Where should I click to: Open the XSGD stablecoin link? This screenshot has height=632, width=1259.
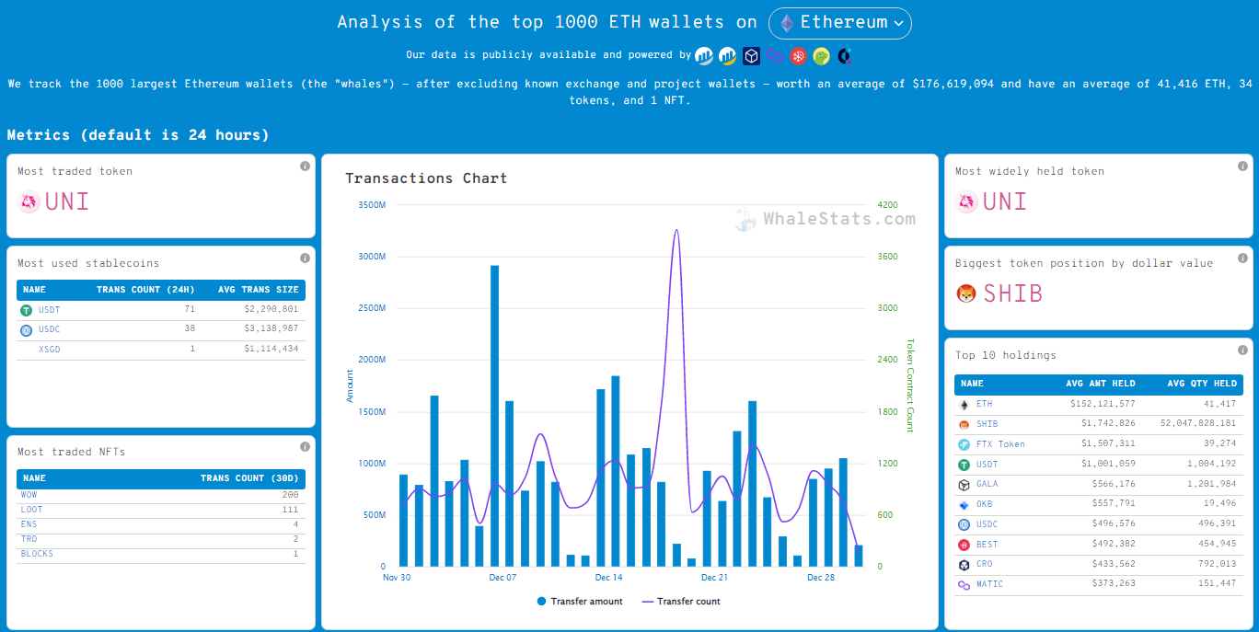(x=49, y=350)
